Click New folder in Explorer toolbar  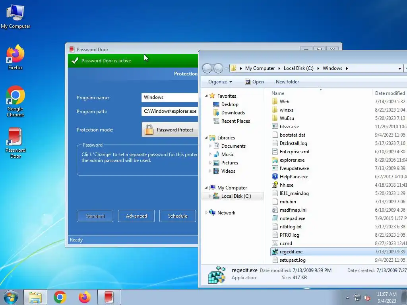[287, 82]
